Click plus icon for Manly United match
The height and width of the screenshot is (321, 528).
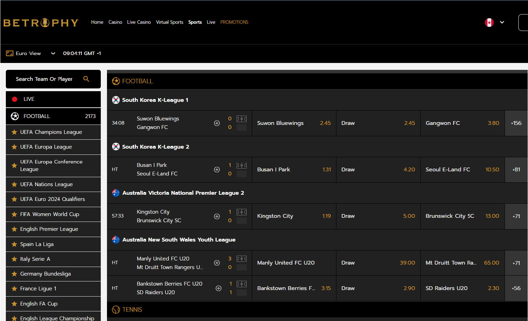pyautogui.click(x=217, y=263)
